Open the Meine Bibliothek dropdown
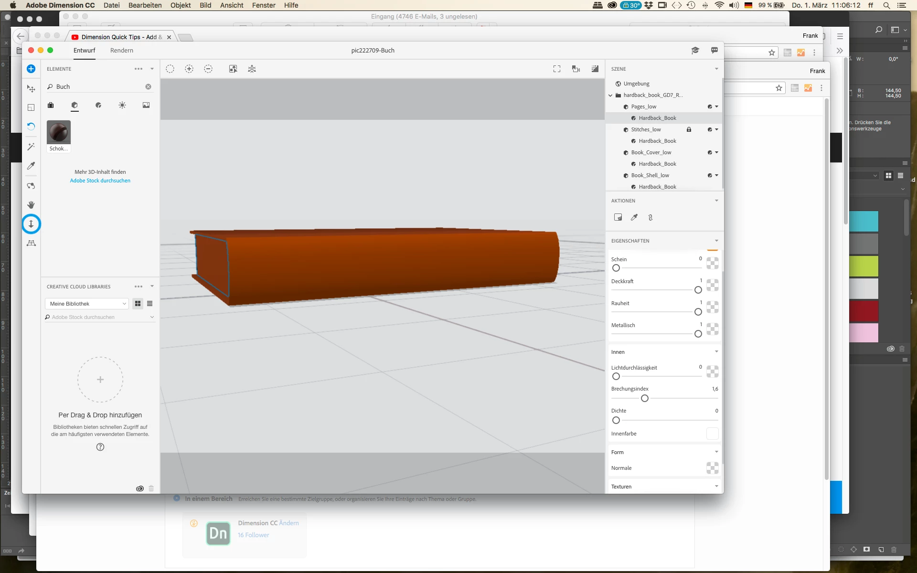The width and height of the screenshot is (917, 573). pos(88,304)
